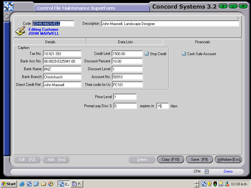Click the CFM document icon in status bar
The image size is (251, 188).
(x=206, y=171)
